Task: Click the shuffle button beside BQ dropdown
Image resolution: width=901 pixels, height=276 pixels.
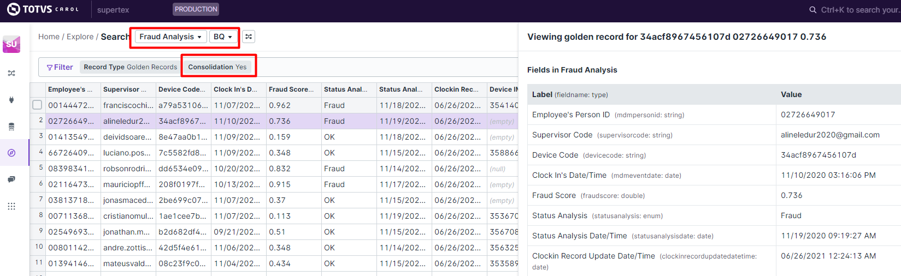Action: 249,37
